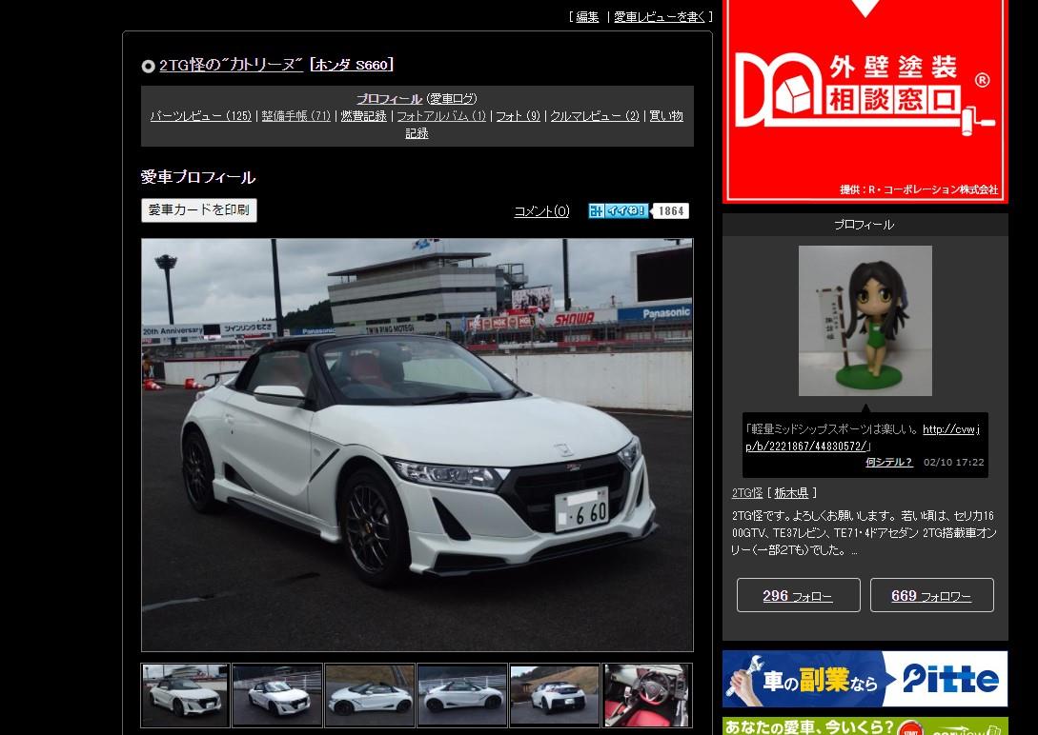Click the sidebar プロフィール header

click(864, 225)
